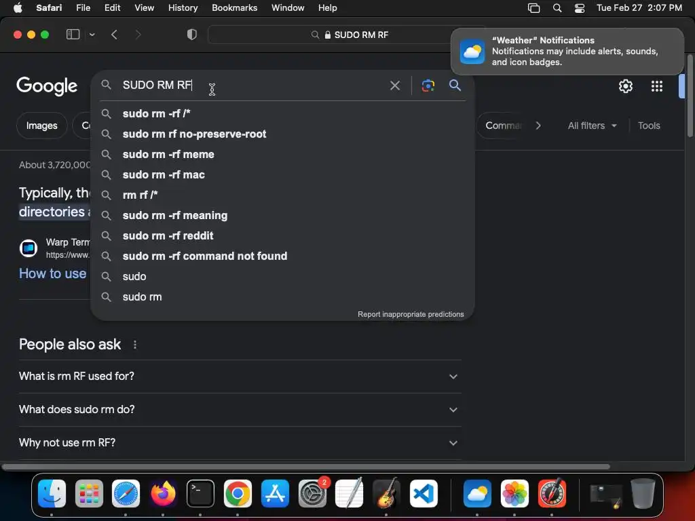Open Terminal from the Dock
This screenshot has height=521, width=695.
pos(200,494)
